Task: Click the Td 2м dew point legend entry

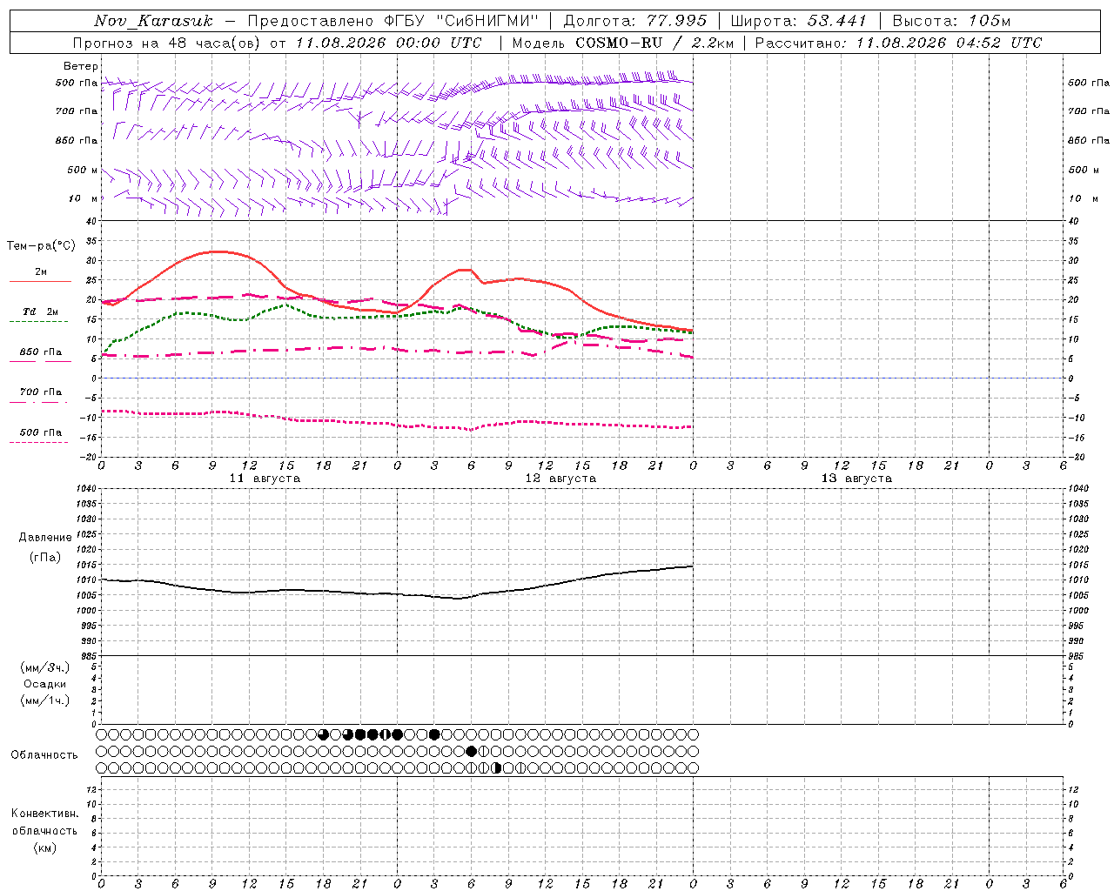Action: click(40, 312)
